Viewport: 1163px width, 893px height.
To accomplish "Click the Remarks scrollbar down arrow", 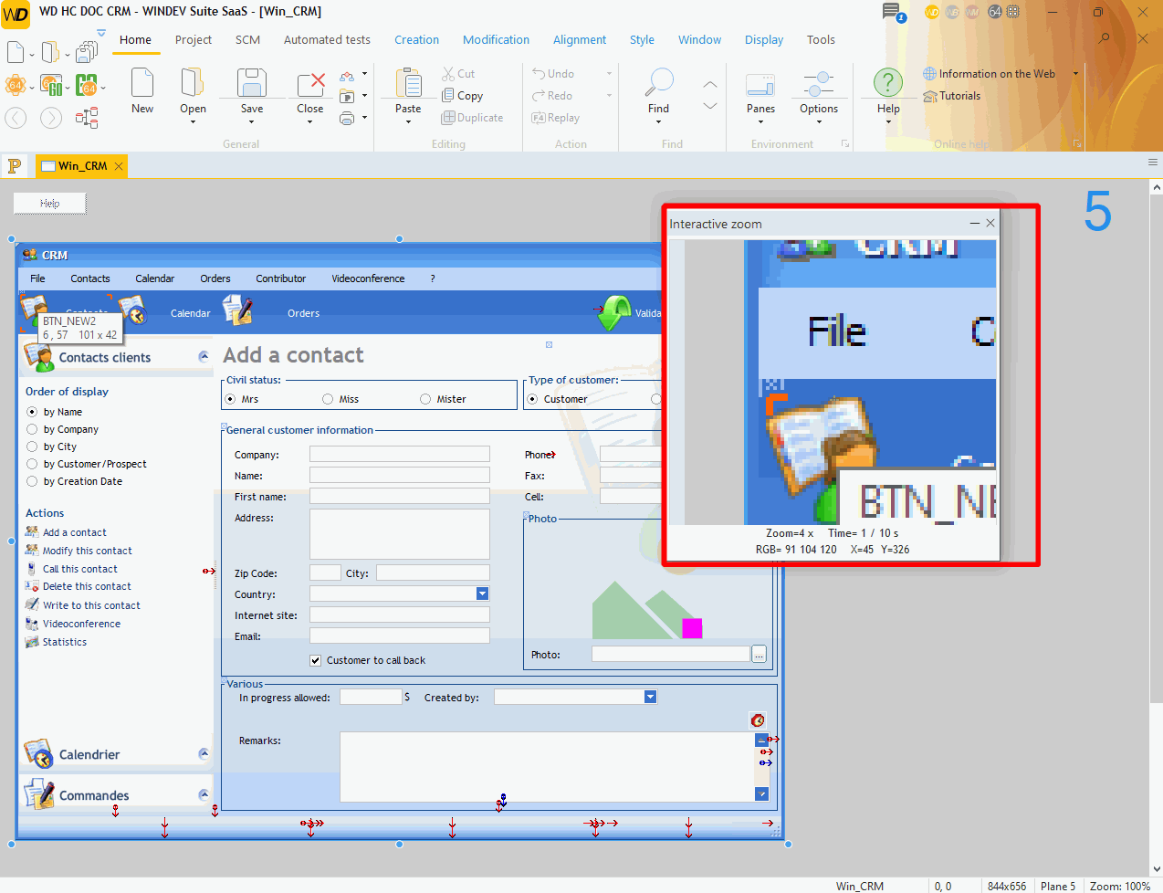I will coord(761,793).
